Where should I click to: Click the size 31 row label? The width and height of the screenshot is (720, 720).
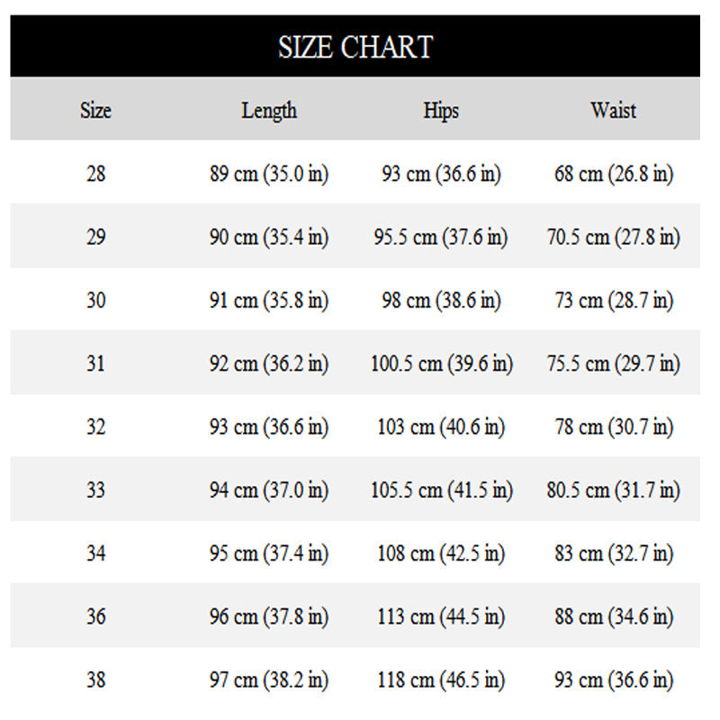(x=95, y=364)
